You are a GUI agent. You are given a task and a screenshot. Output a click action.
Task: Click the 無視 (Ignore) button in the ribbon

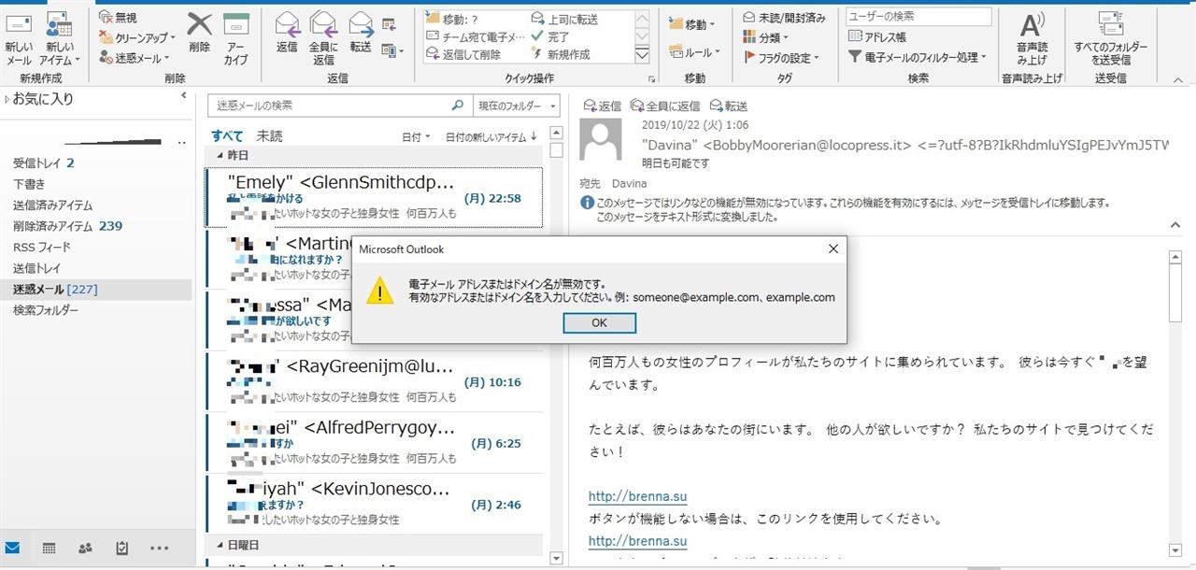click(118, 18)
